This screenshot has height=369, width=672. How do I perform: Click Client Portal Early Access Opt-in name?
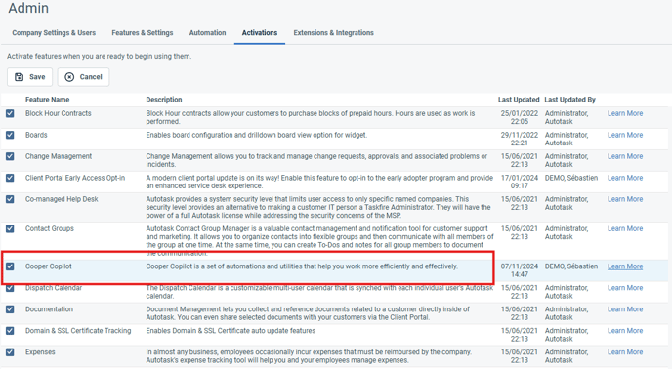[75, 178]
